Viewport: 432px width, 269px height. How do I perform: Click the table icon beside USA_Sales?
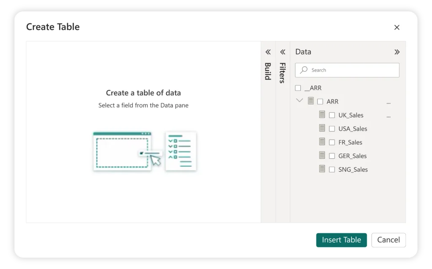[322, 128]
